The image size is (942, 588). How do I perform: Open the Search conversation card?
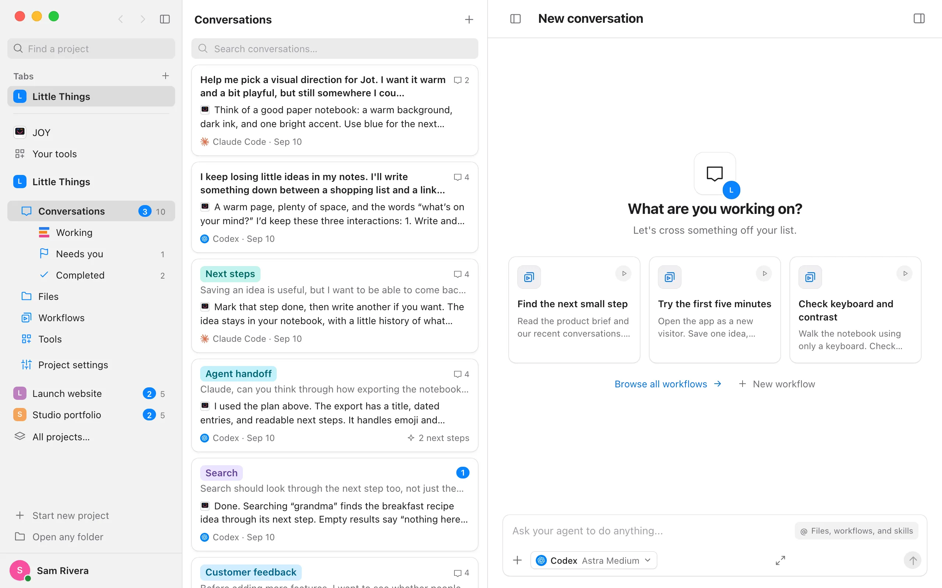click(335, 504)
